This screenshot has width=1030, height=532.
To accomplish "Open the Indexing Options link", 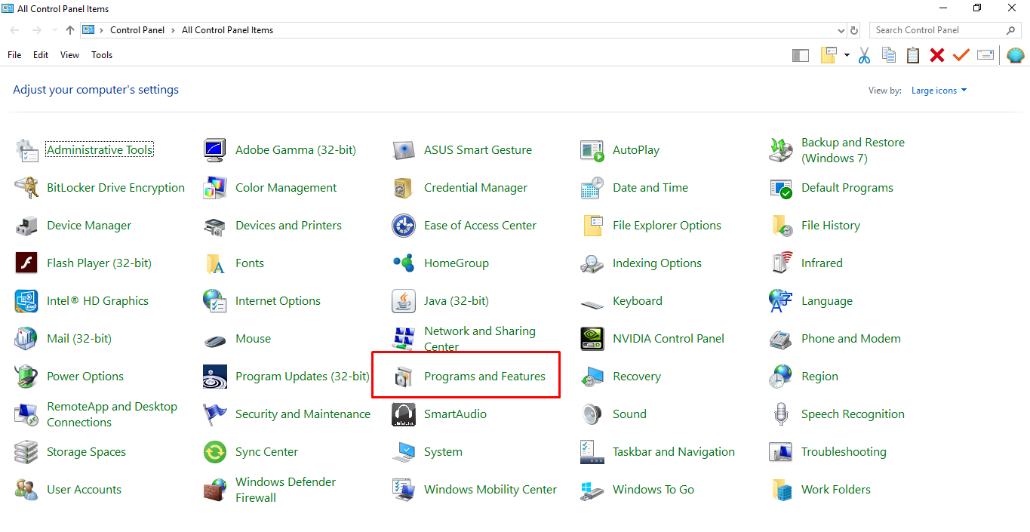I will coord(657,263).
